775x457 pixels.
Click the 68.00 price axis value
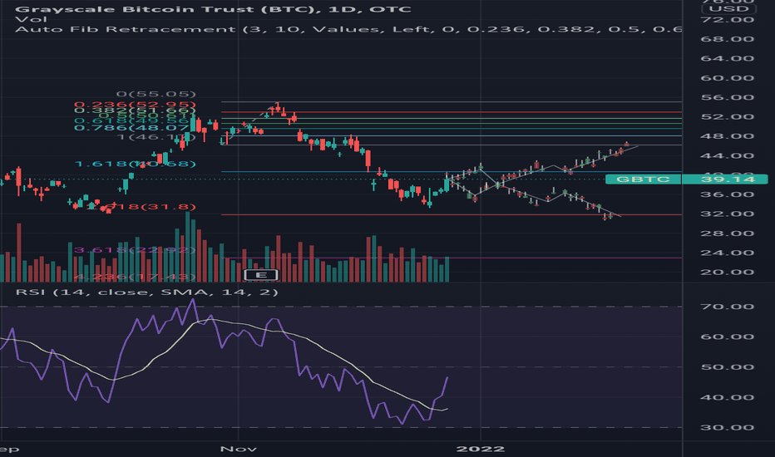728,38
